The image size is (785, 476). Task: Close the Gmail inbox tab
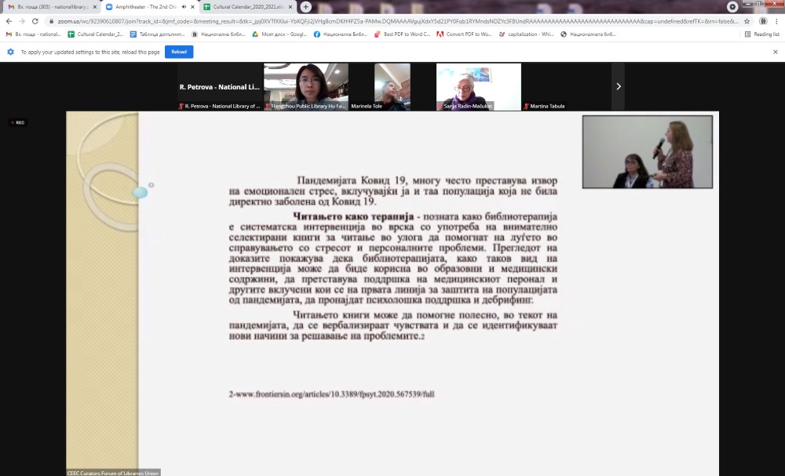pos(95,7)
